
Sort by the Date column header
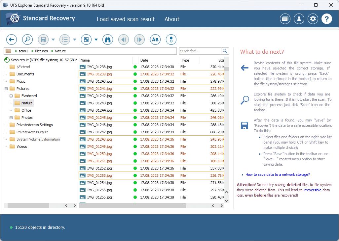pos(159,60)
